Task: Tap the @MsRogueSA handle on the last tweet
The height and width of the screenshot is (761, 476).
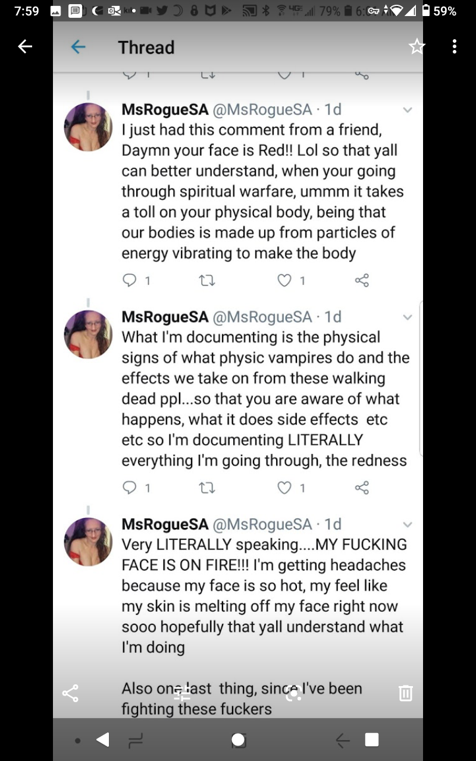Action: (262, 524)
